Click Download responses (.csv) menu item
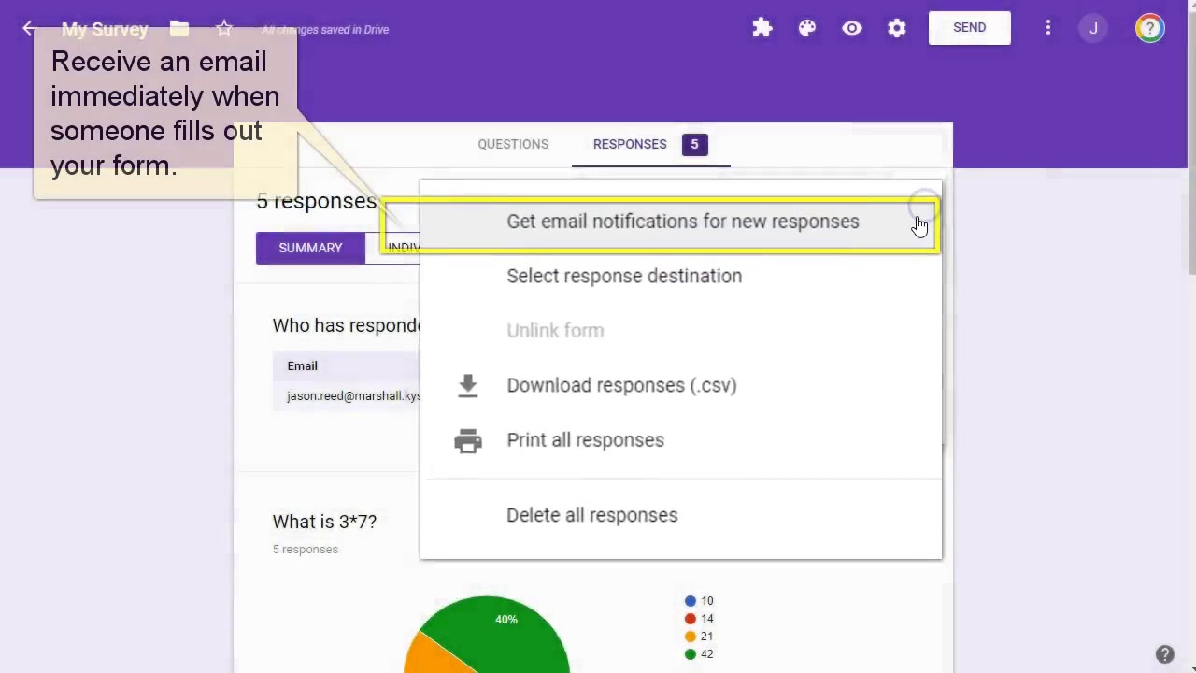 pos(681,385)
